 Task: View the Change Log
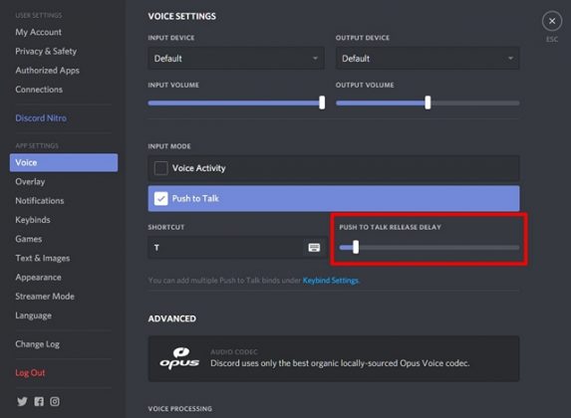click(37, 344)
